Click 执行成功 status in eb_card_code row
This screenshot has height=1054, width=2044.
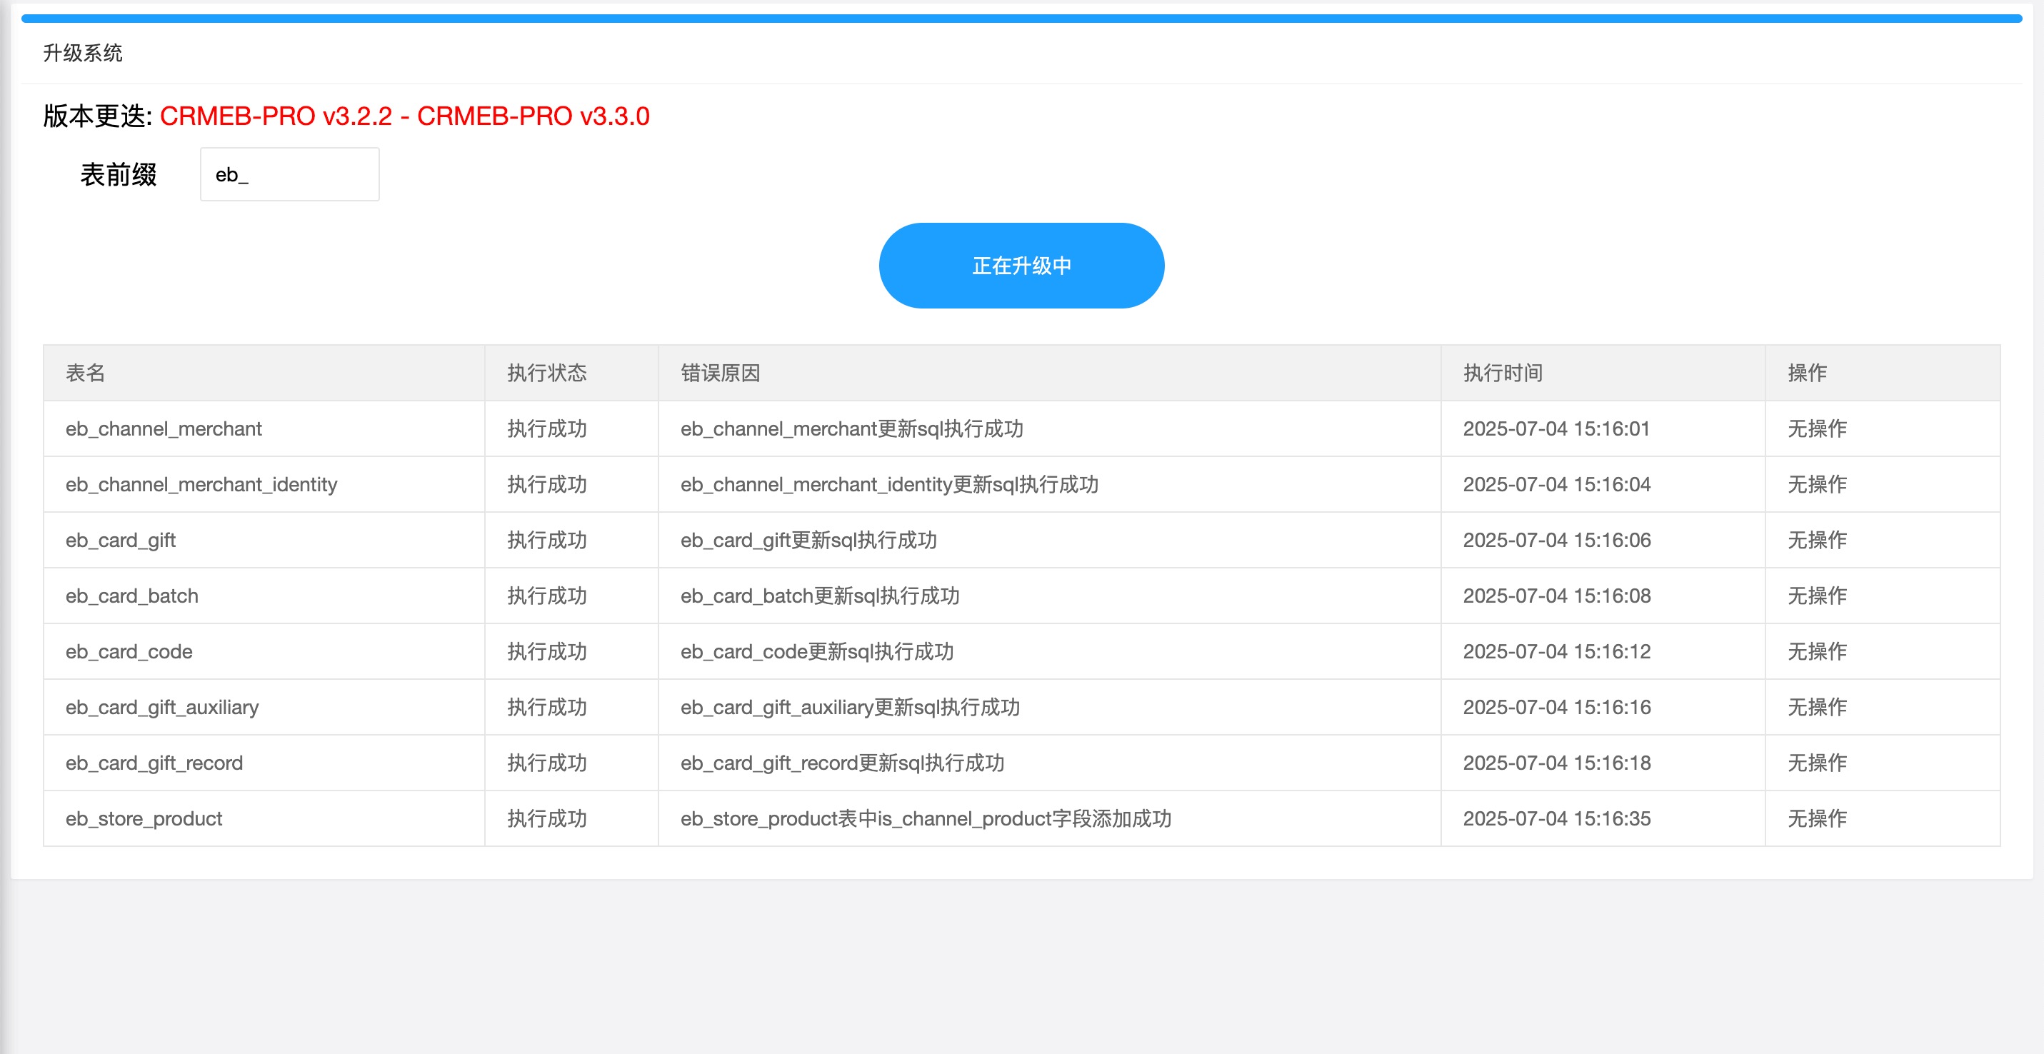(x=546, y=651)
